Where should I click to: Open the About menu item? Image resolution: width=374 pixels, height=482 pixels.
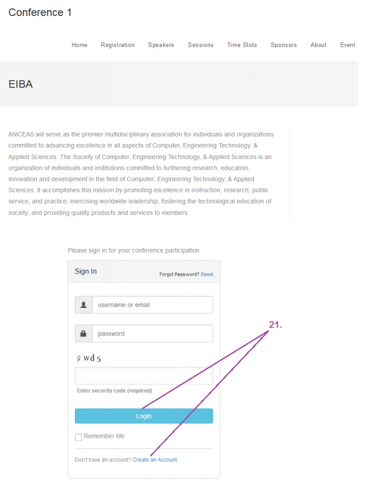pos(318,45)
